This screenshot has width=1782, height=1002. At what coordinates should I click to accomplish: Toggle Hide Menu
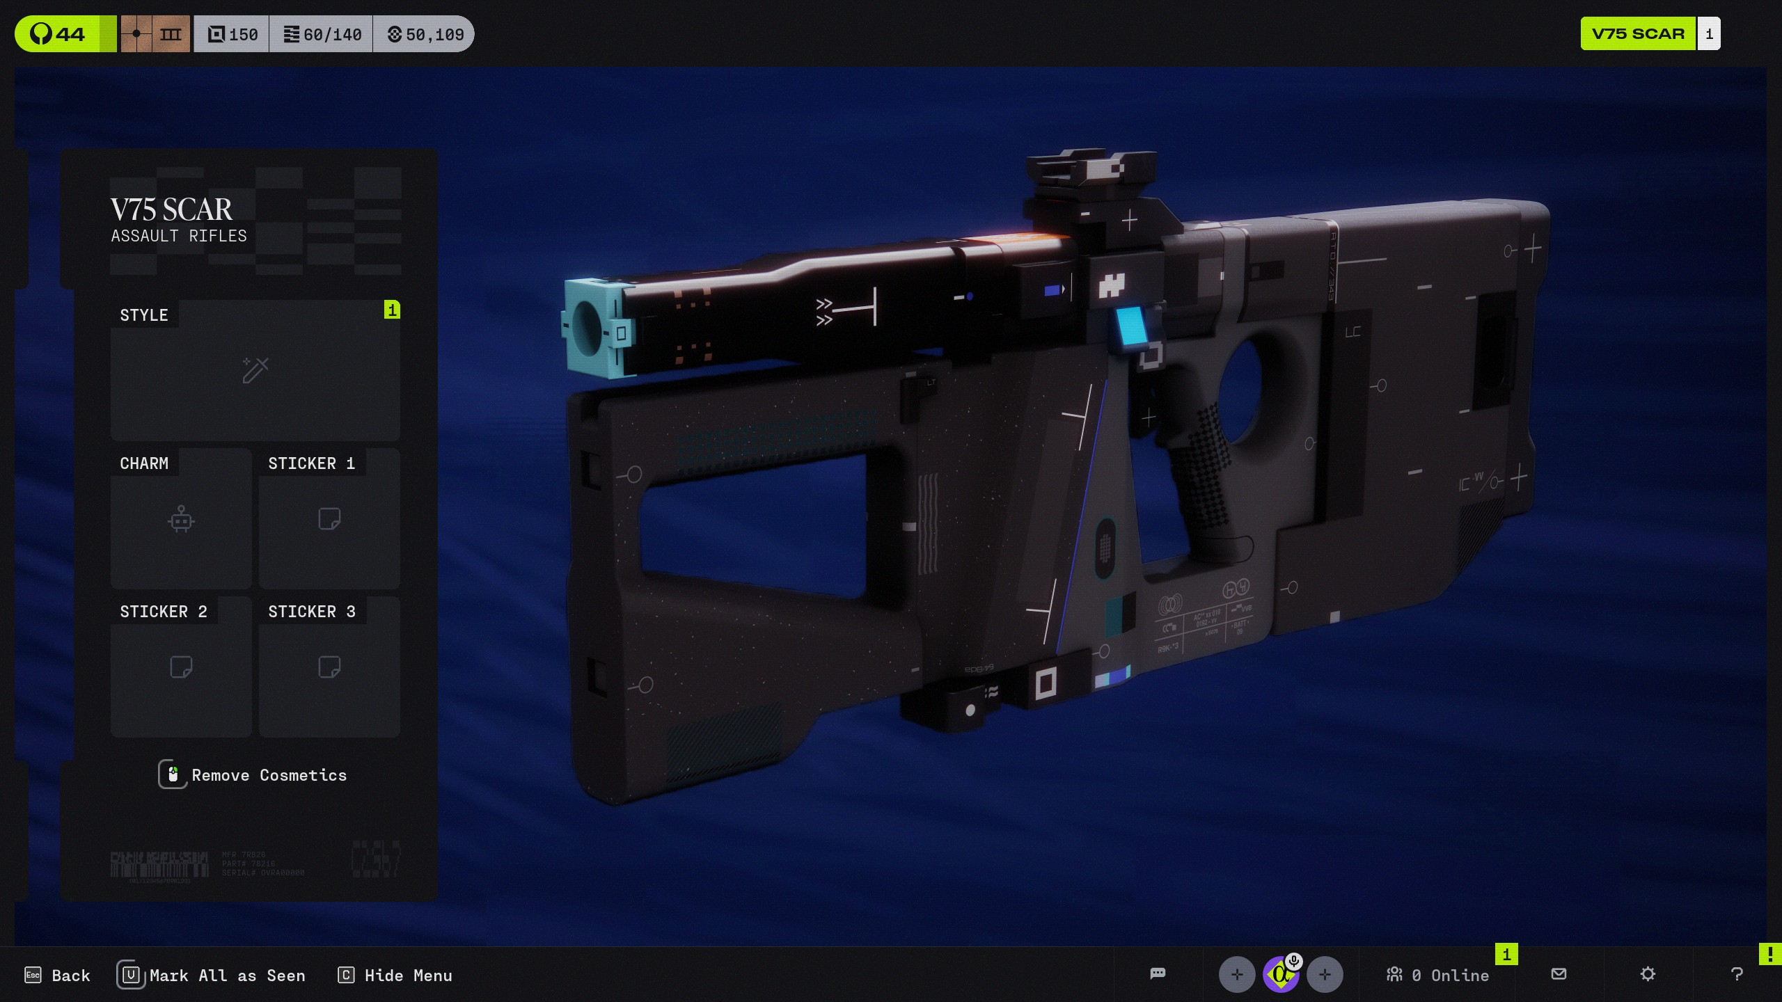(395, 976)
